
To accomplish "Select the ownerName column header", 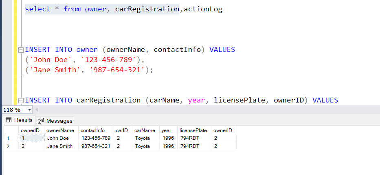I will [x=61, y=130].
